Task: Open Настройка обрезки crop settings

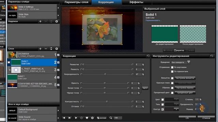Action: [185, 88]
